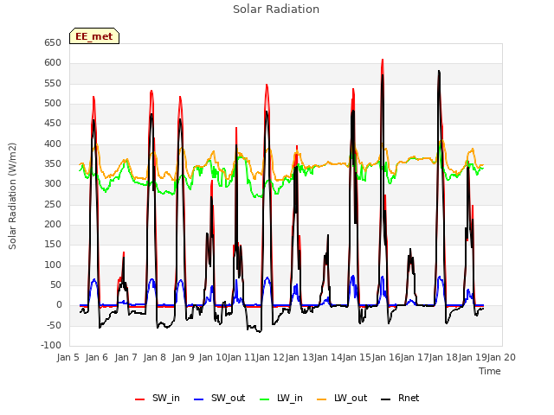Viewport: 554px width, 415px height.
Task: Click the Jan 10 x-axis tick label
Action: 213,357
